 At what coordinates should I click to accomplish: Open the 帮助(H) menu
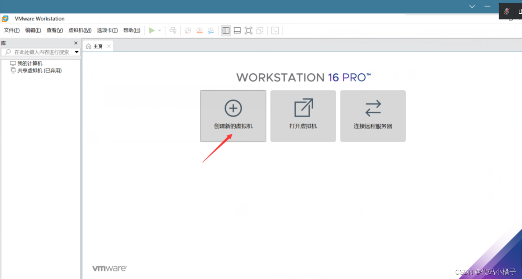[x=132, y=31]
